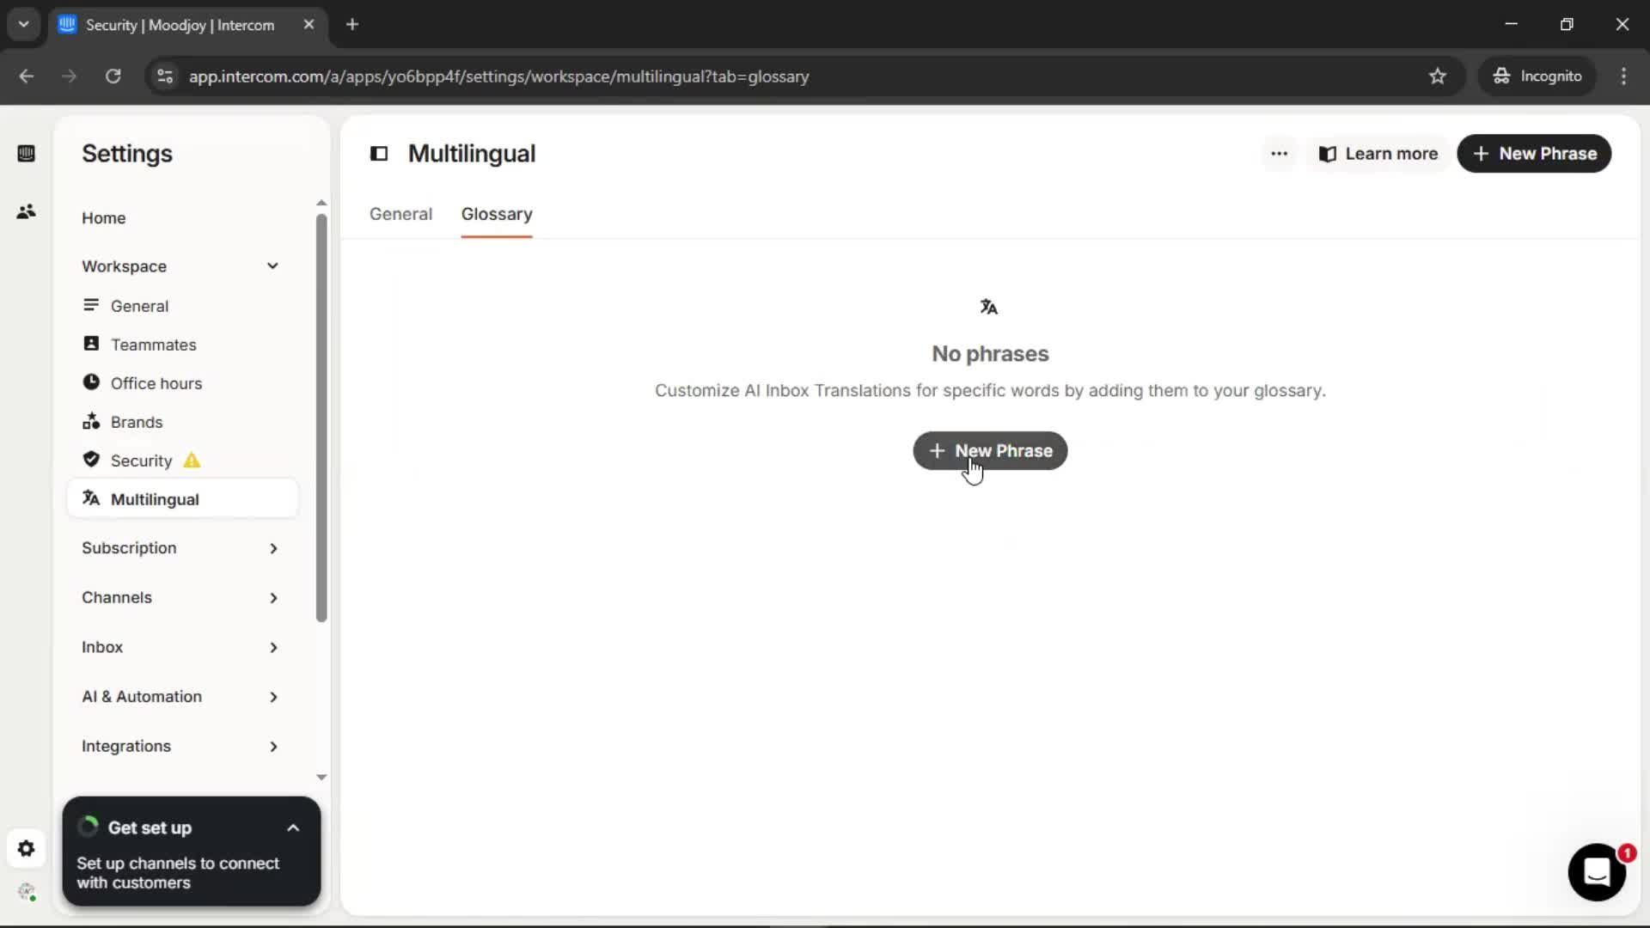The height and width of the screenshot is (928, 1650).
Task: Open the Intercom Messenger chat bubble
Action: click(1597, 872)
